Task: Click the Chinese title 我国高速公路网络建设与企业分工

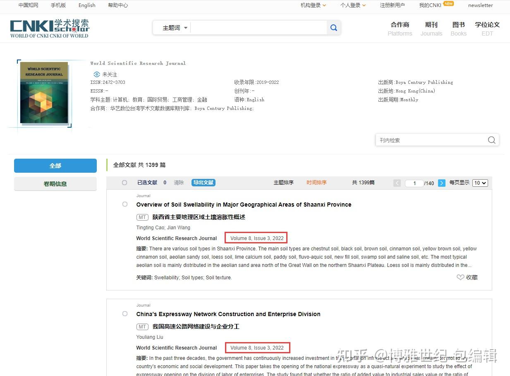Action: [x=196, y=326]
